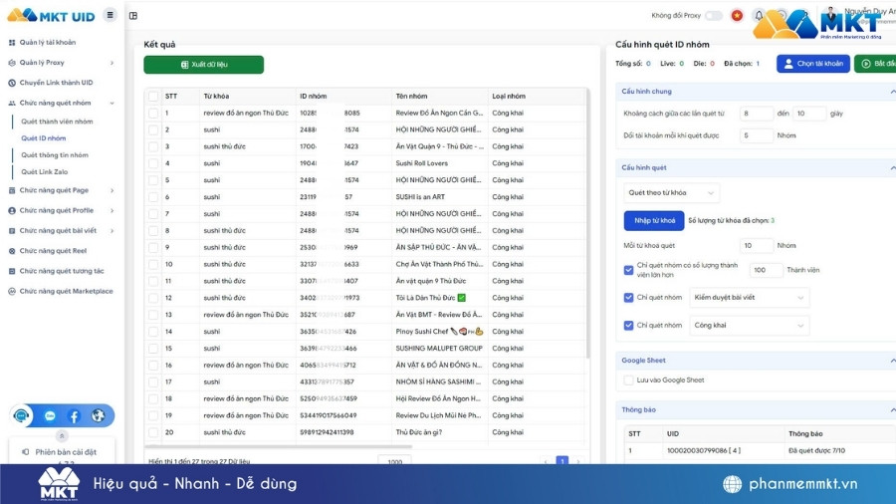The width and height of the screenshot is (896, 504).
Task: Click the collapse arrow above Phiên bản cài đặt
Action: pos(62,436)
